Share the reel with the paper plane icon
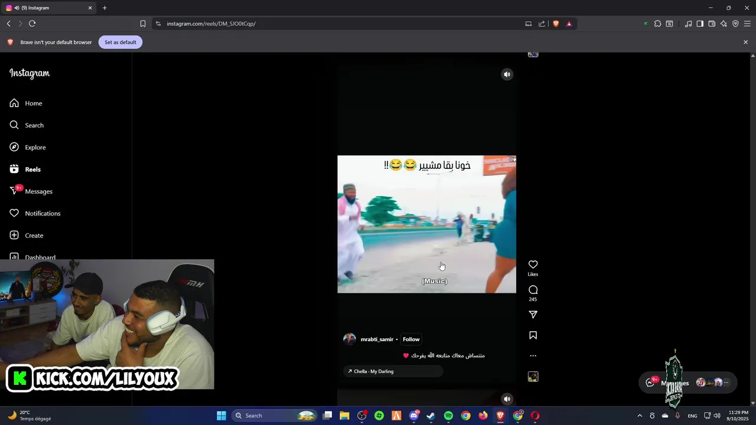 click(x=533, y=315)
